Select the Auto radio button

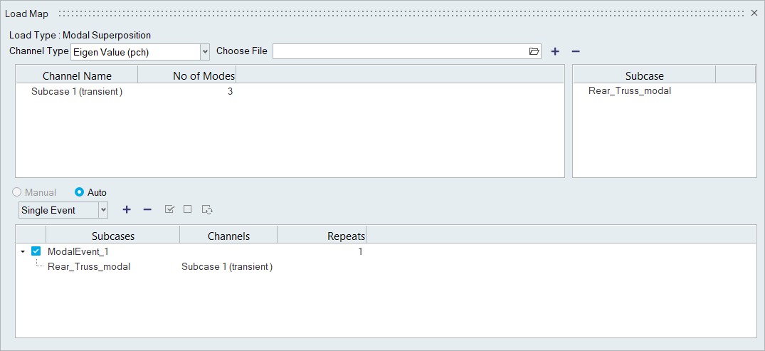coord(80,192)
